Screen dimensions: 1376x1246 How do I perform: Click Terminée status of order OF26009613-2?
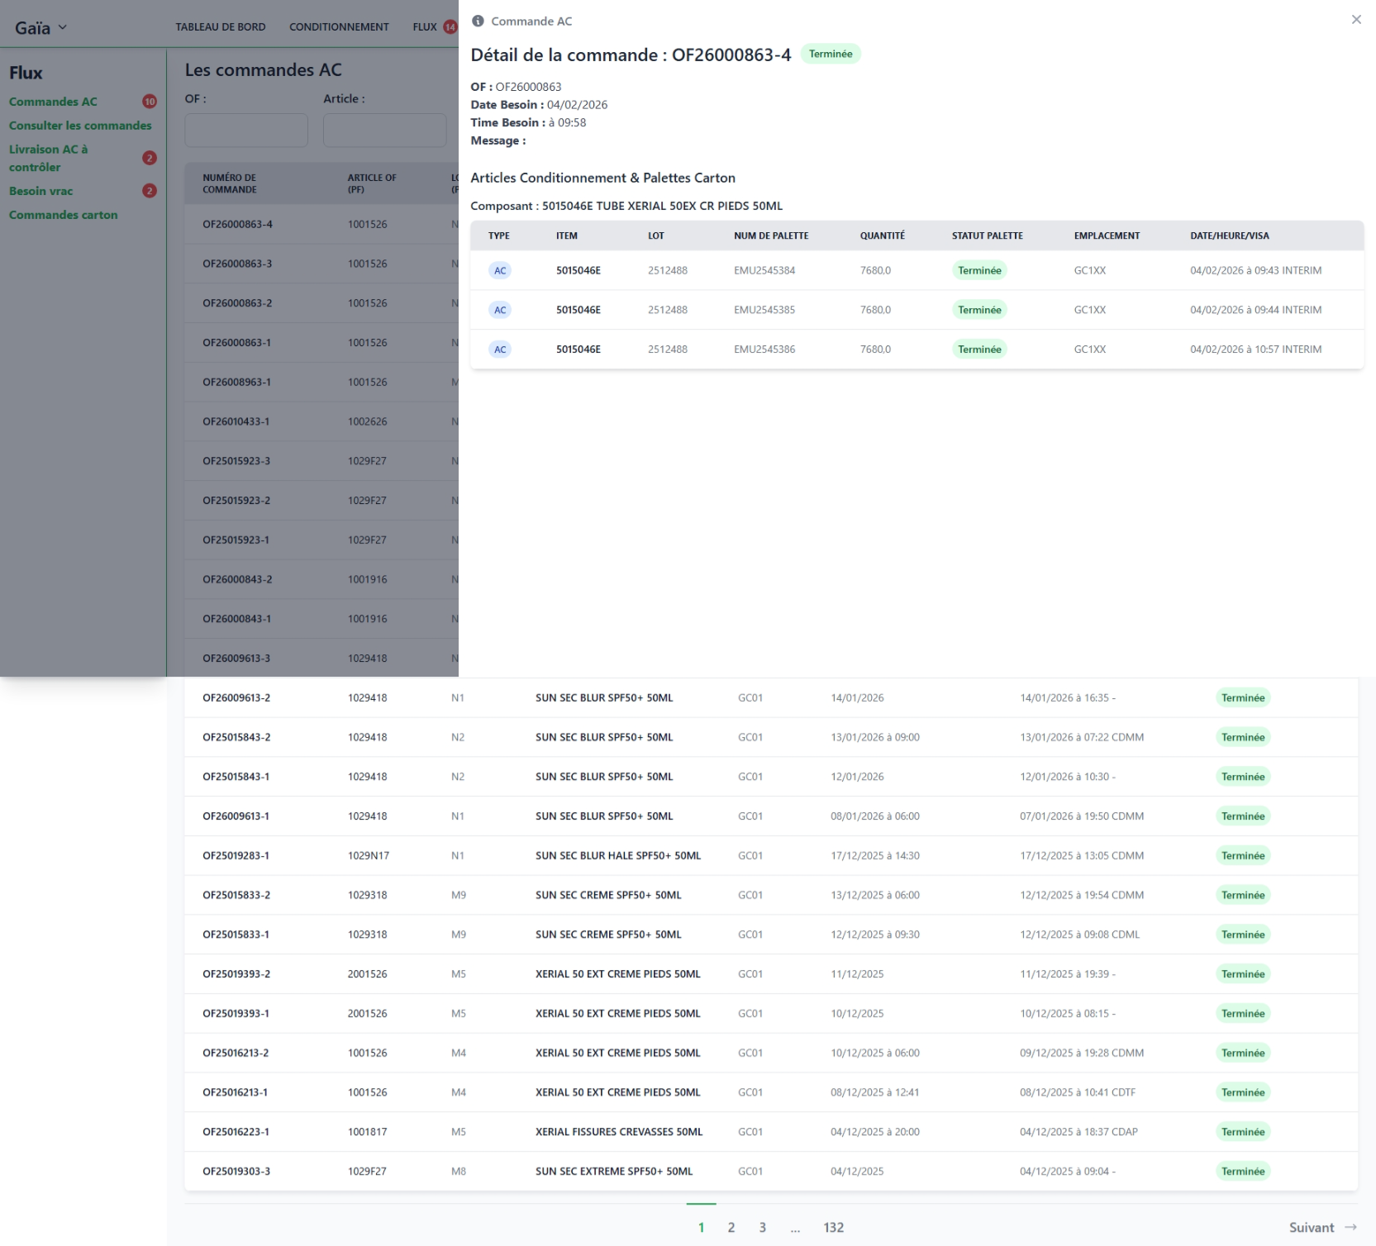coord(1243,698)
